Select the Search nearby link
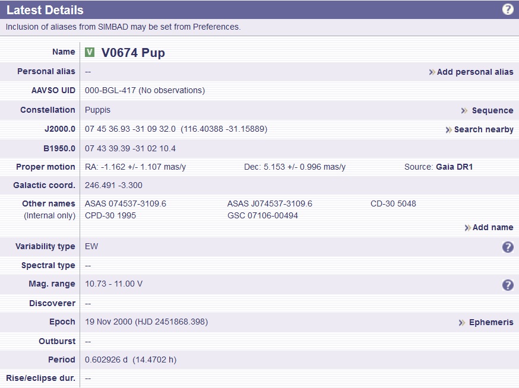Screen dimensions: 519x388 click(483, 129)
